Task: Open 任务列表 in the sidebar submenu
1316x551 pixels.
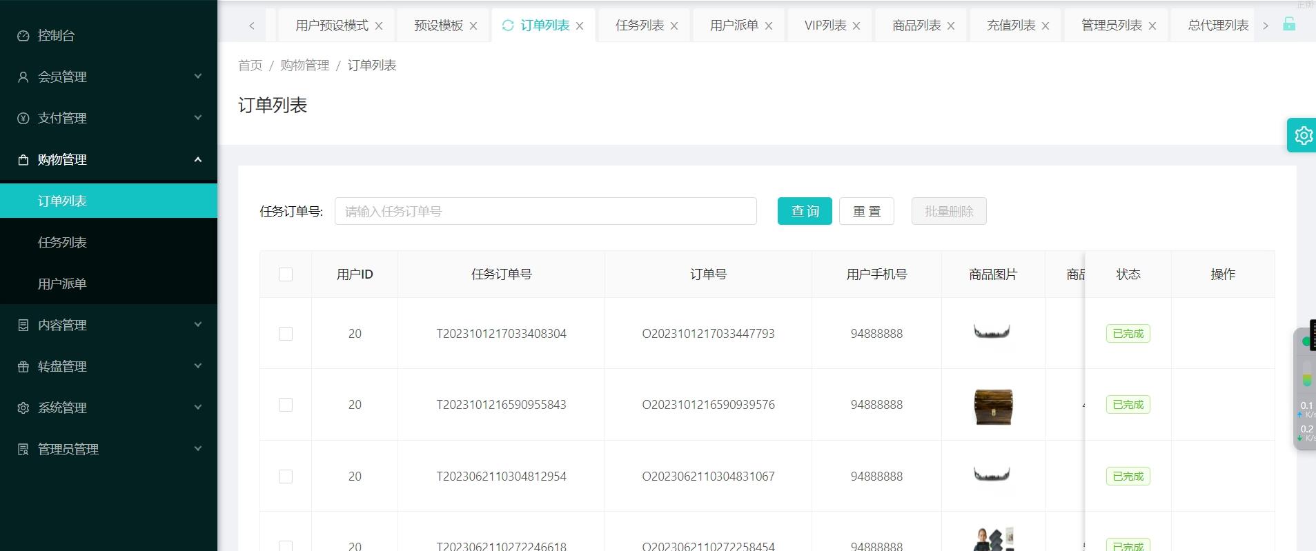Action: pyautogui.click(x=62, y=242)
